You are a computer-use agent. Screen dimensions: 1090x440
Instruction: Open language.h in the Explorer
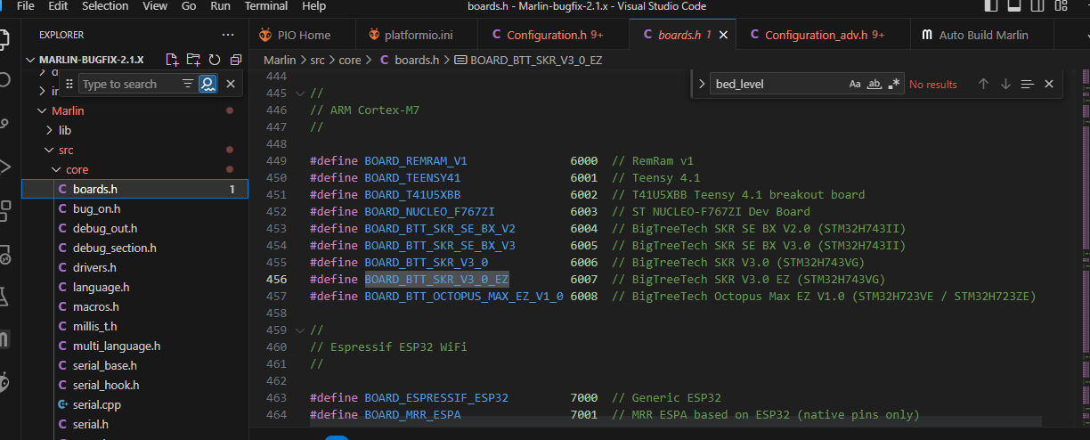tap(135, 287)
